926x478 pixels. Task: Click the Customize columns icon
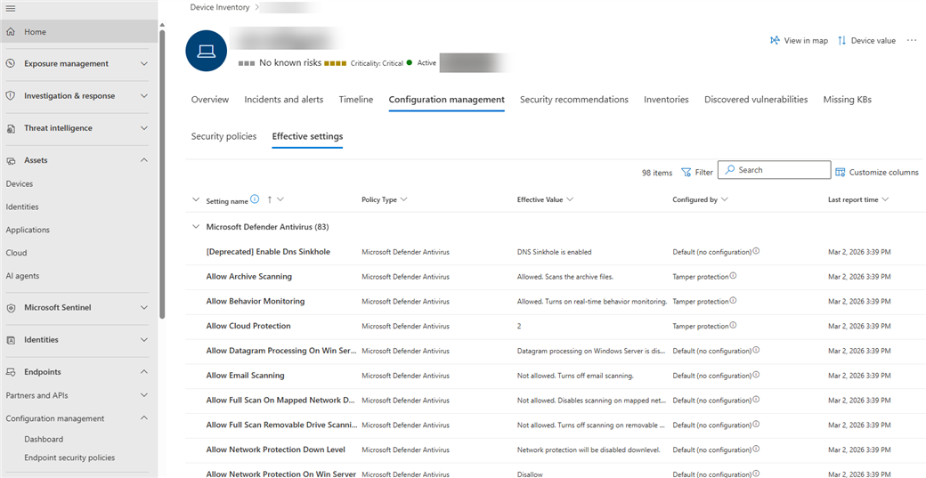point(840,173)
